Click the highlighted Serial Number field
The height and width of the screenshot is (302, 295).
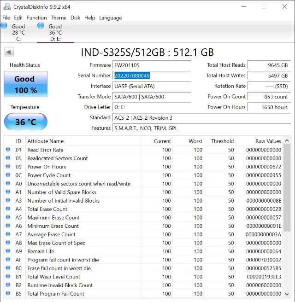(x=152, y=75)
